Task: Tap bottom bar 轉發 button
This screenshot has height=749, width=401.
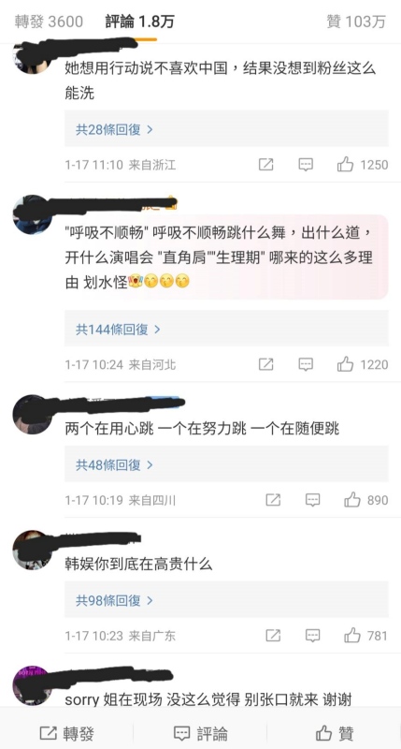Action: click(66, 733)
